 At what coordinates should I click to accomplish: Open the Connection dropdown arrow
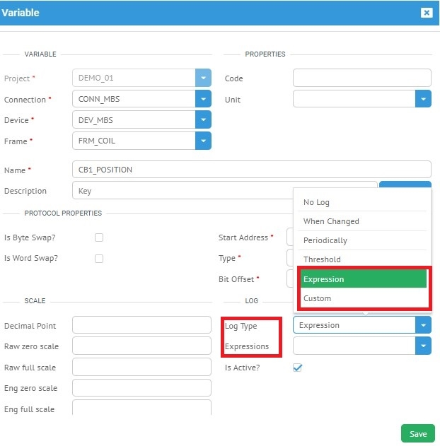[x=204, y=100]
